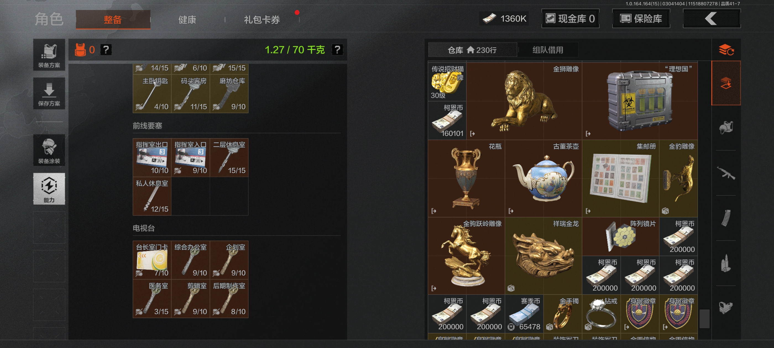This screenshot has height=348, width=774.
Task: Click the auto-sort warehouse icon
Action: point(726,50)
